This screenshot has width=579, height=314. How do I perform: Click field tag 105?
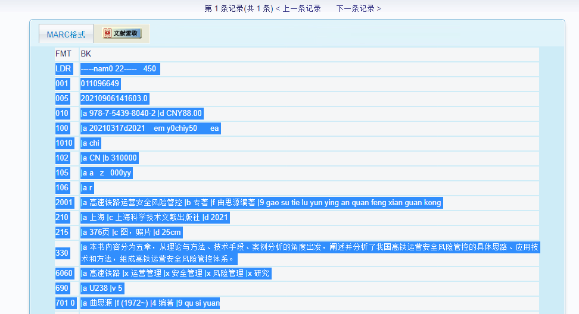point(62,173)
